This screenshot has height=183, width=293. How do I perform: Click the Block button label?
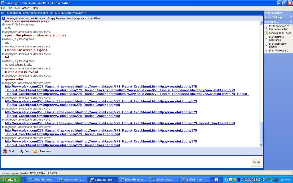point(11,151)
